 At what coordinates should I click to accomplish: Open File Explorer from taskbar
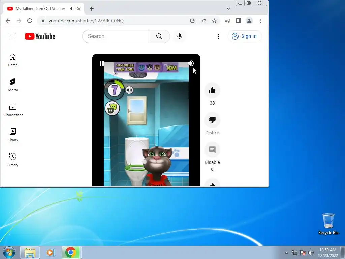click(30, 252)
